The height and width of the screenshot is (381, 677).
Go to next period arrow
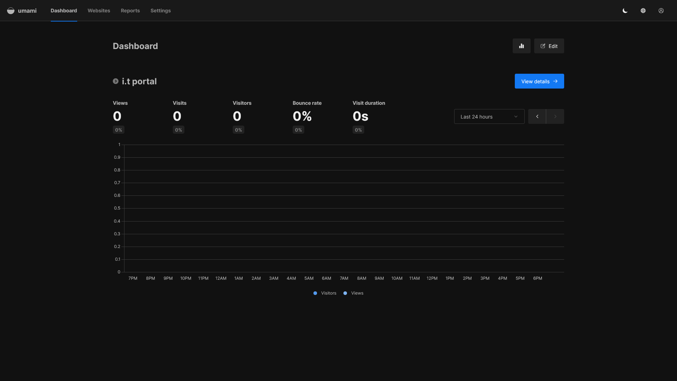555,116
